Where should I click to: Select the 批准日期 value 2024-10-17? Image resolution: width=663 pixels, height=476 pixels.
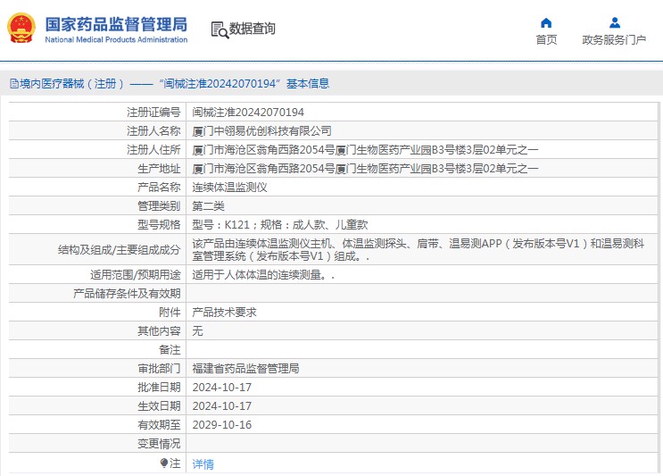pyautogui.click(x=222, y=388)
